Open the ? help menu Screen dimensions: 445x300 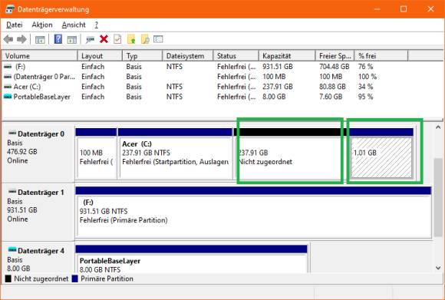point(97,25)
